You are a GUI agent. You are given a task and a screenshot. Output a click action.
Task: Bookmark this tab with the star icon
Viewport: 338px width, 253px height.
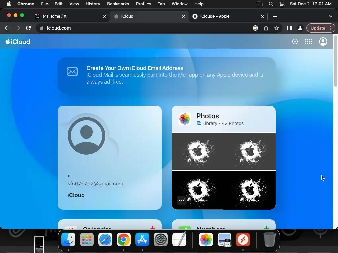point(277,28)
